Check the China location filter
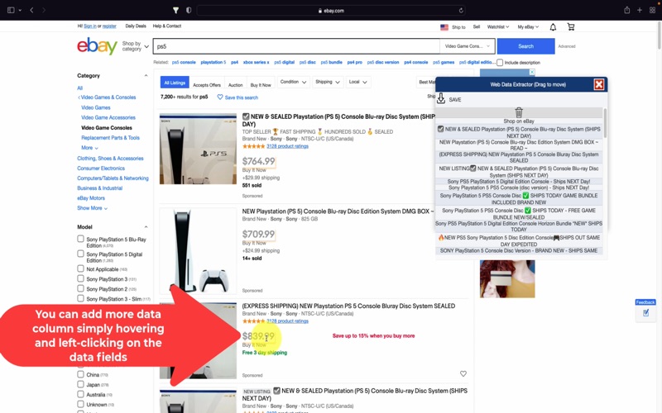This screenshot has width=662, height=413. click(x=80, y=374)
